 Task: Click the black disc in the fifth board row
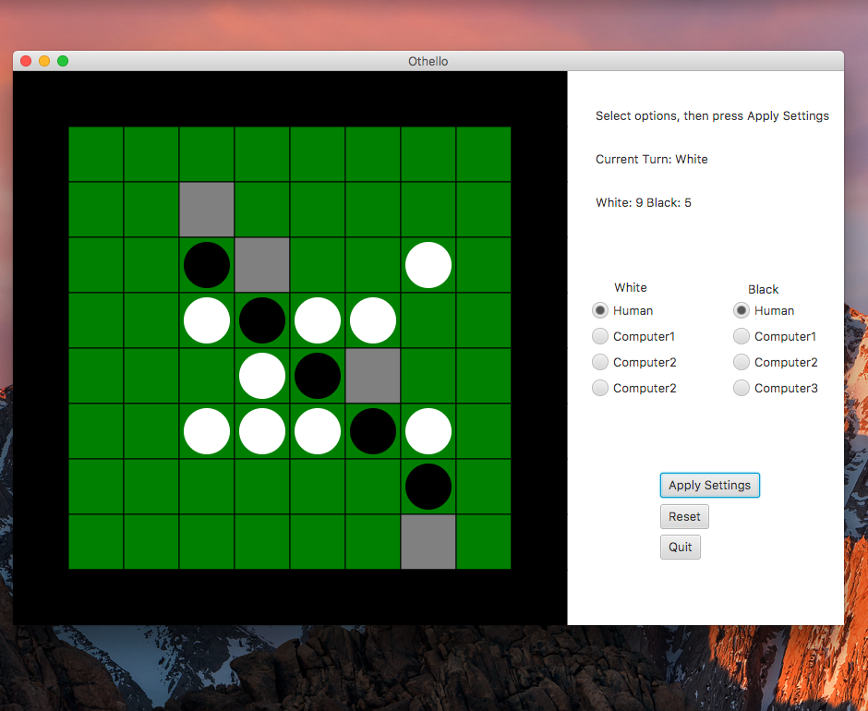pos(318,376)
